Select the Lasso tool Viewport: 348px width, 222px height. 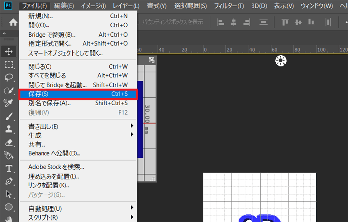pos(9,77)
